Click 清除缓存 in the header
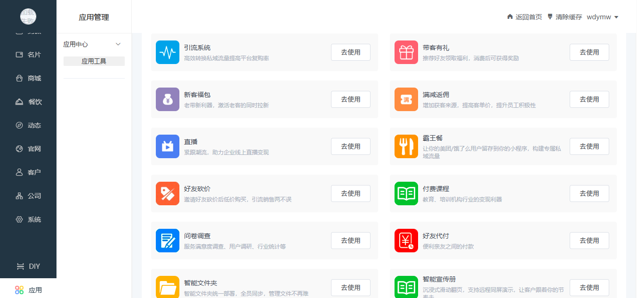This screenshot has height=298, width=637. tap(564, 17)
